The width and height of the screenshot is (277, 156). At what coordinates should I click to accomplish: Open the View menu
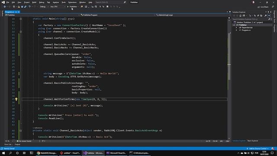(19, 2)
